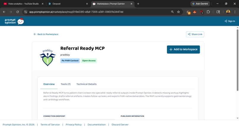
Task: Click Add to Workspace button
Action: coord(183,49)
